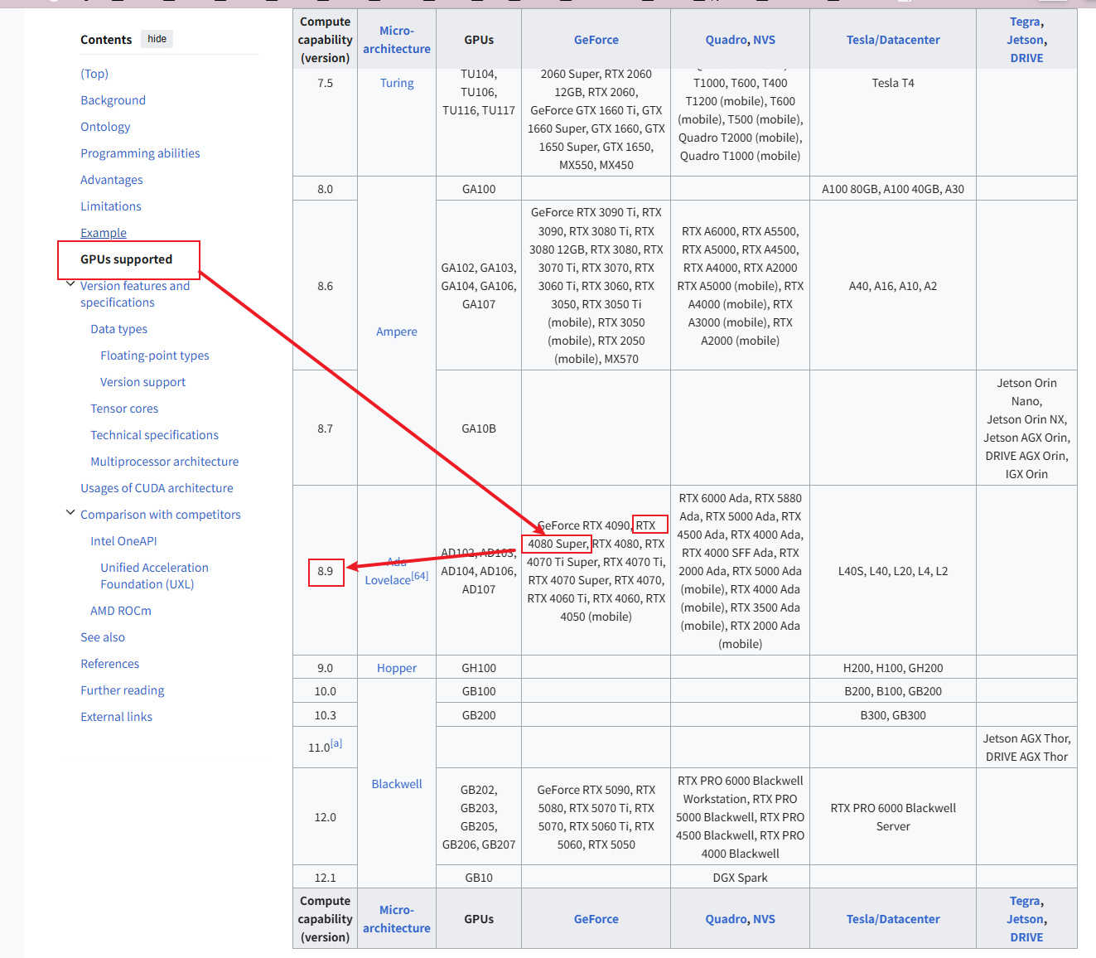Click Quadro link in bottom header
Screen dimensions: 1096x958
(x=727, y=919)
